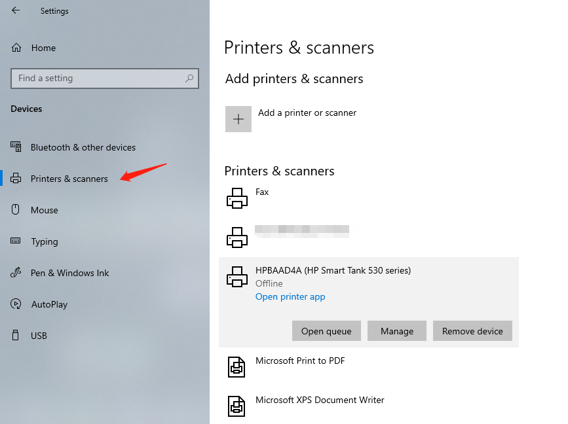
Task: Click the back arrow in Settings
Action: tap(16, 10)
